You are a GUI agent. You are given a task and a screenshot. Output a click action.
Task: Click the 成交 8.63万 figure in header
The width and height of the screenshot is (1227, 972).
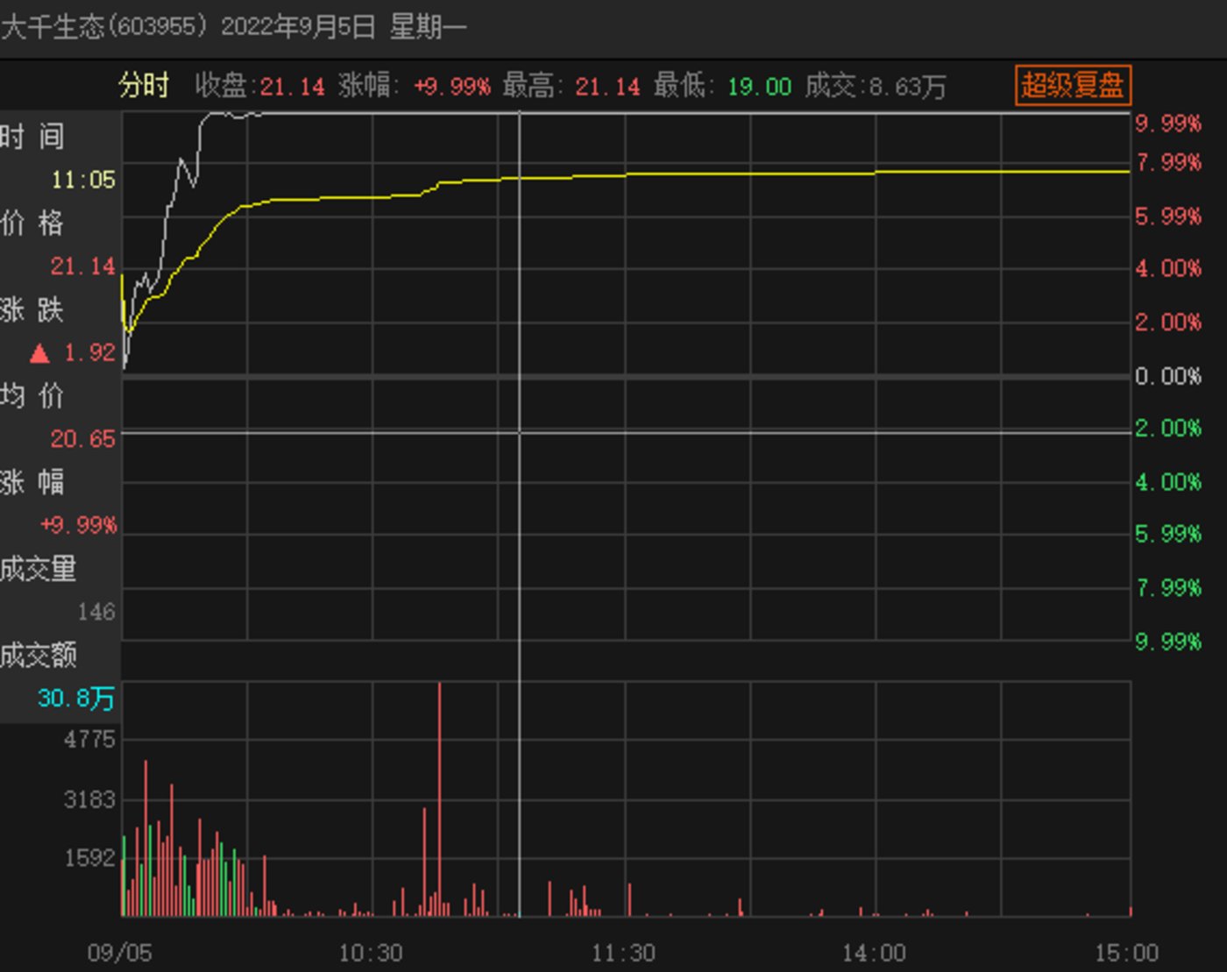click(907, 87)
